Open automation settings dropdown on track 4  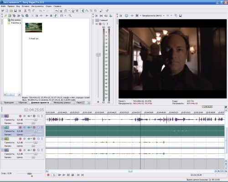point(34,116)
